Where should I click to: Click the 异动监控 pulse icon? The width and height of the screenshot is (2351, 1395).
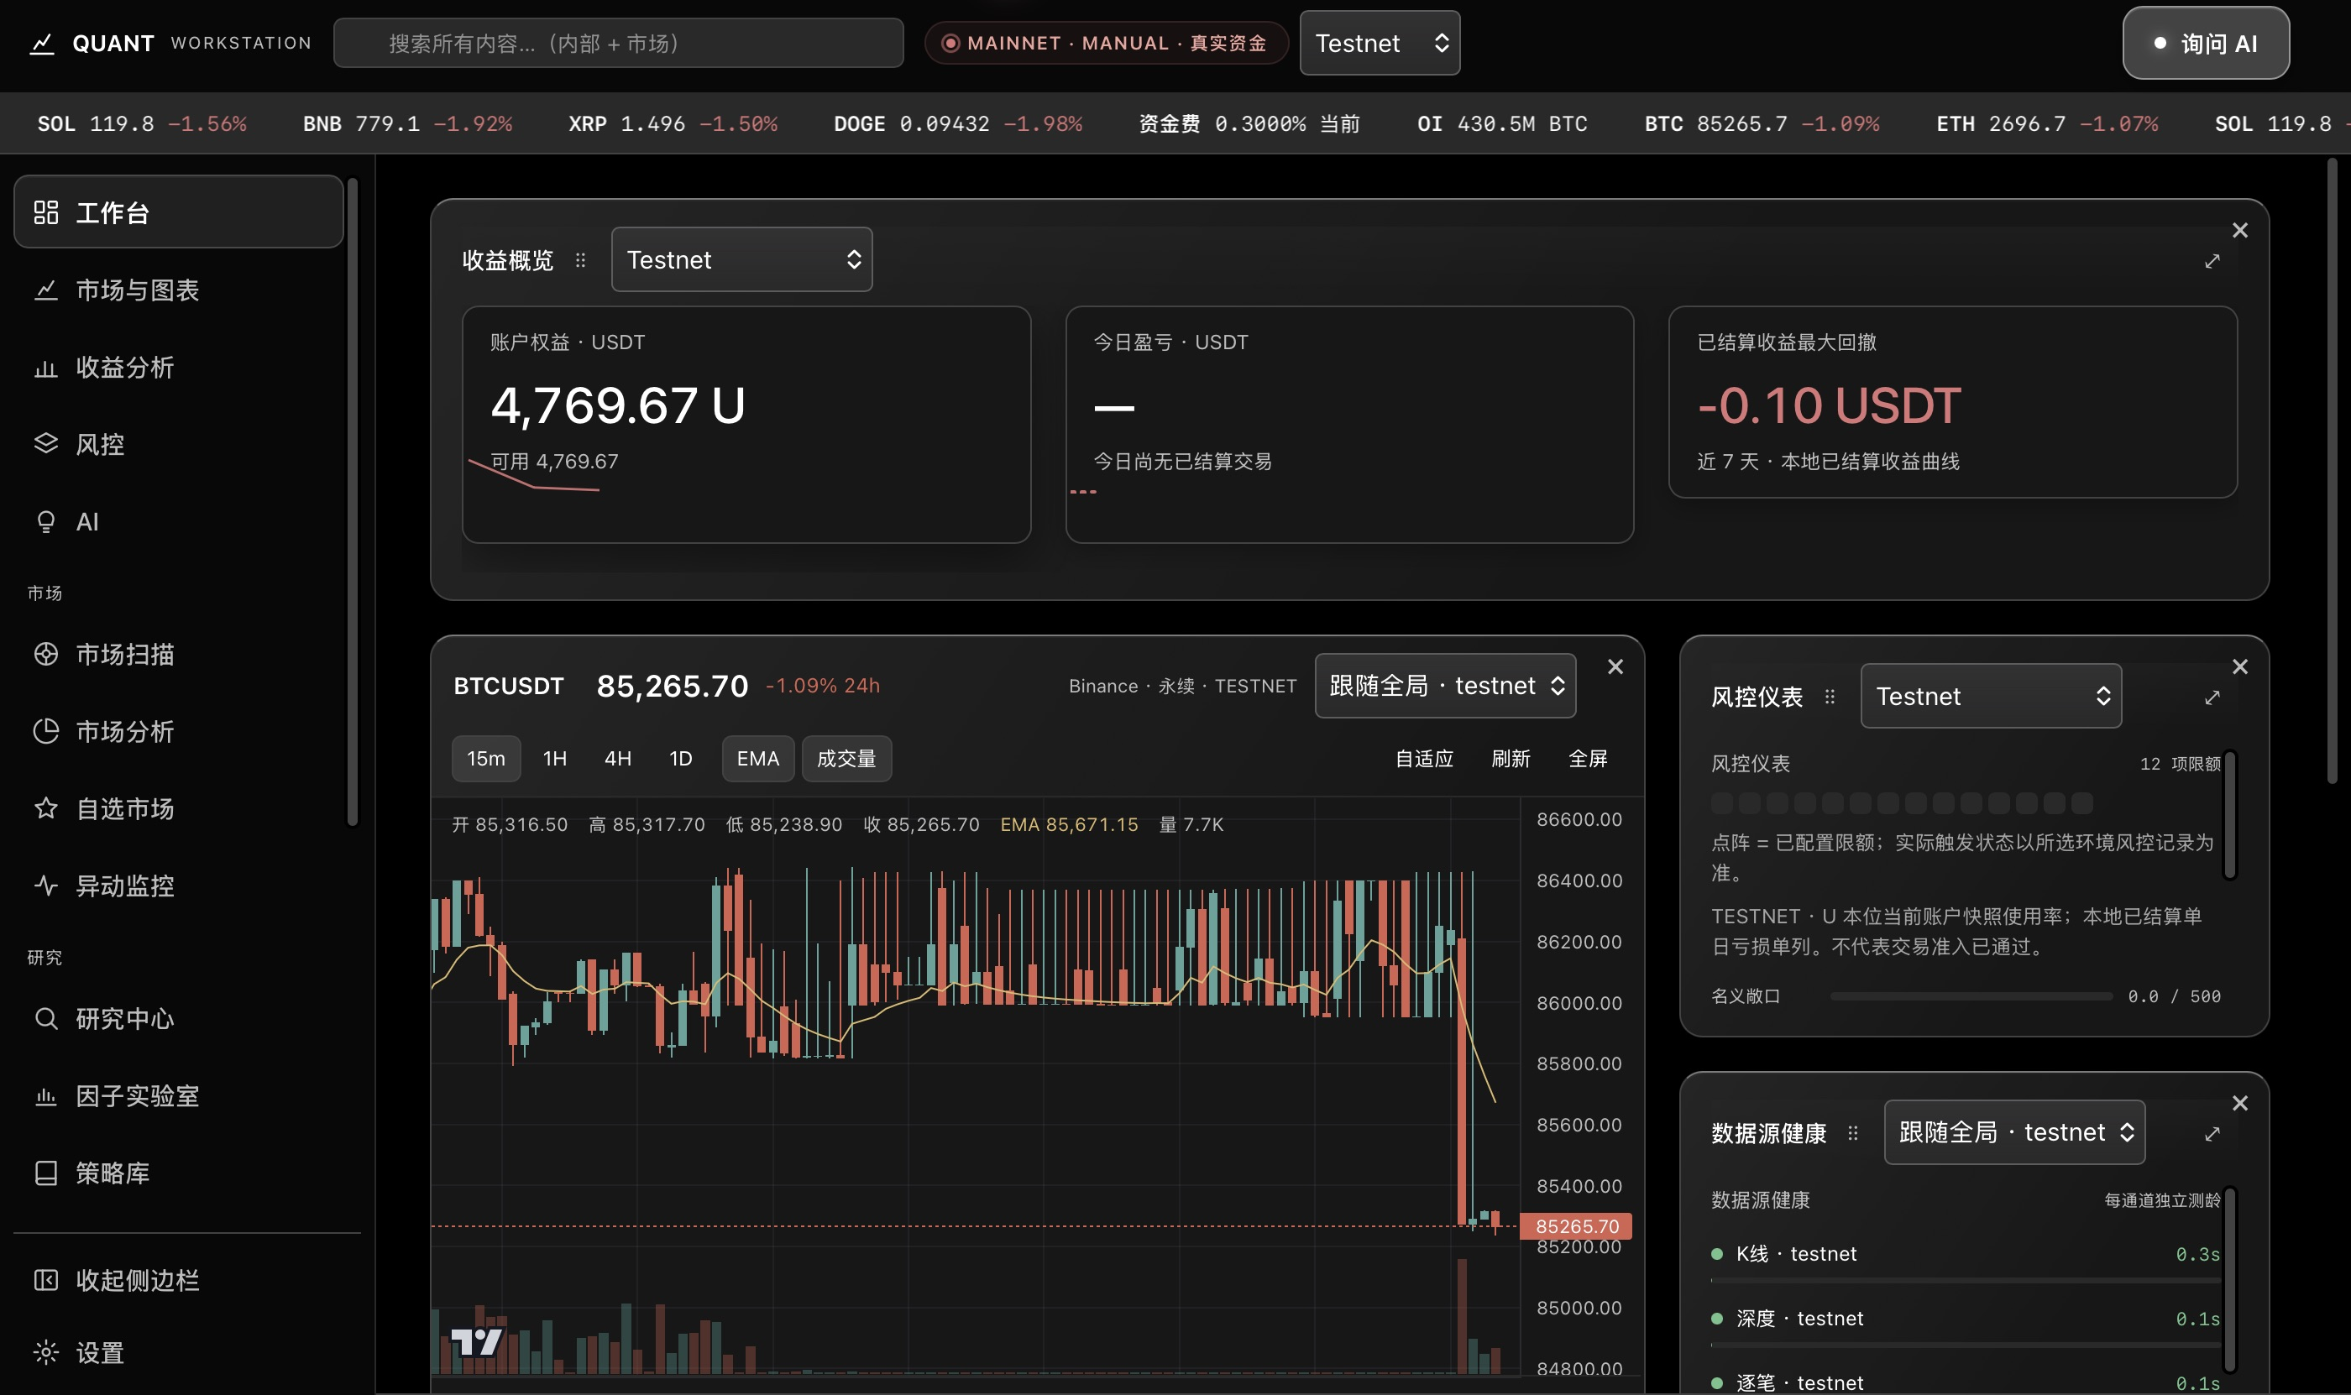tap(46, 886)
